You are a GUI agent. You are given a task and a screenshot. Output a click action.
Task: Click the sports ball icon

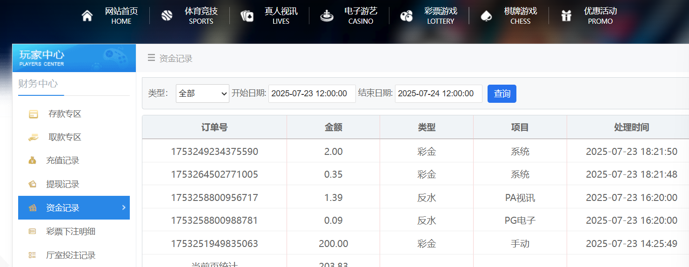[167, 16]
